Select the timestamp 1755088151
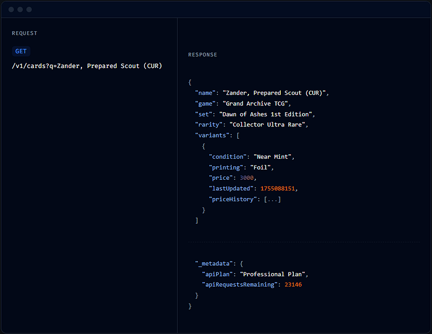Viewport: 432px width, 334px height. point(278,189)
